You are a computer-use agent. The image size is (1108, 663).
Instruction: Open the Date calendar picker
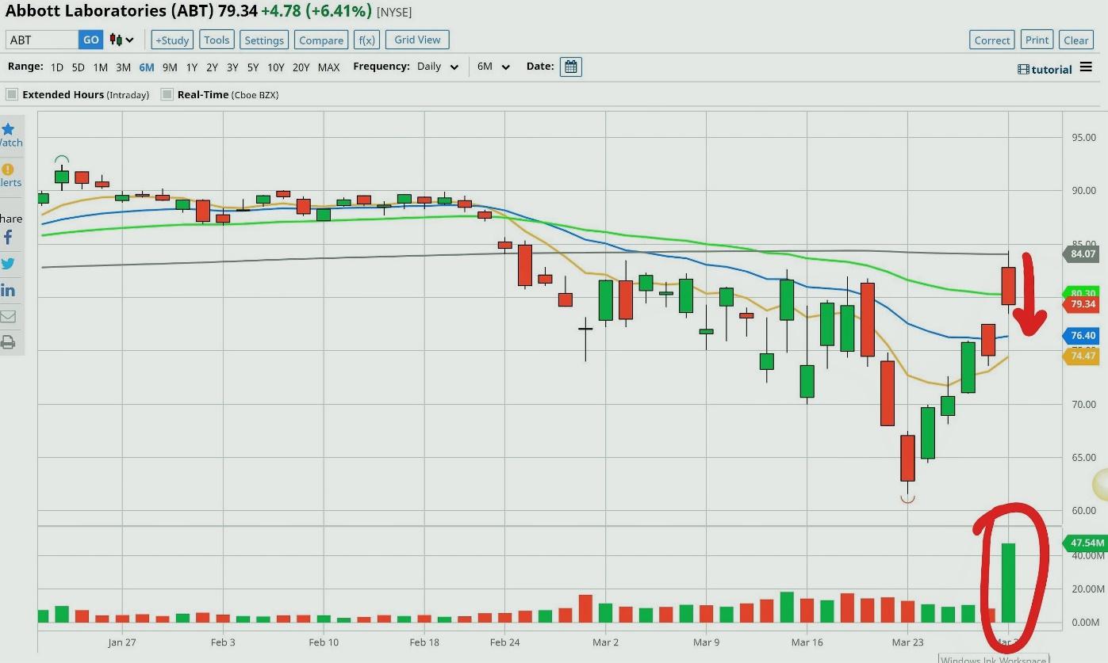click(570, 67)
